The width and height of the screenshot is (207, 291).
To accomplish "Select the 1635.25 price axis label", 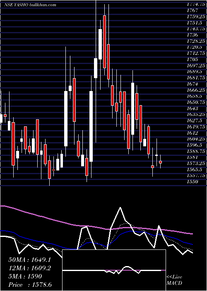I will click(x=196, y=114).
